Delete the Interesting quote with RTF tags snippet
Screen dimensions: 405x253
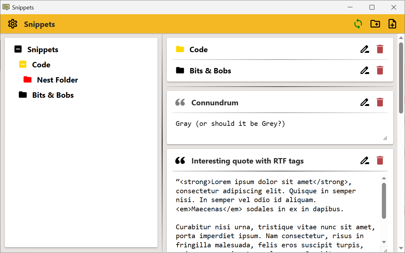point(380,161)
